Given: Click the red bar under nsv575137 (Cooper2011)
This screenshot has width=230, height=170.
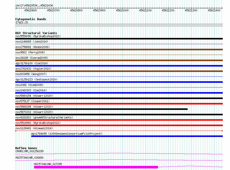Looking at the screenshot, I should click(x=119, y=104).
